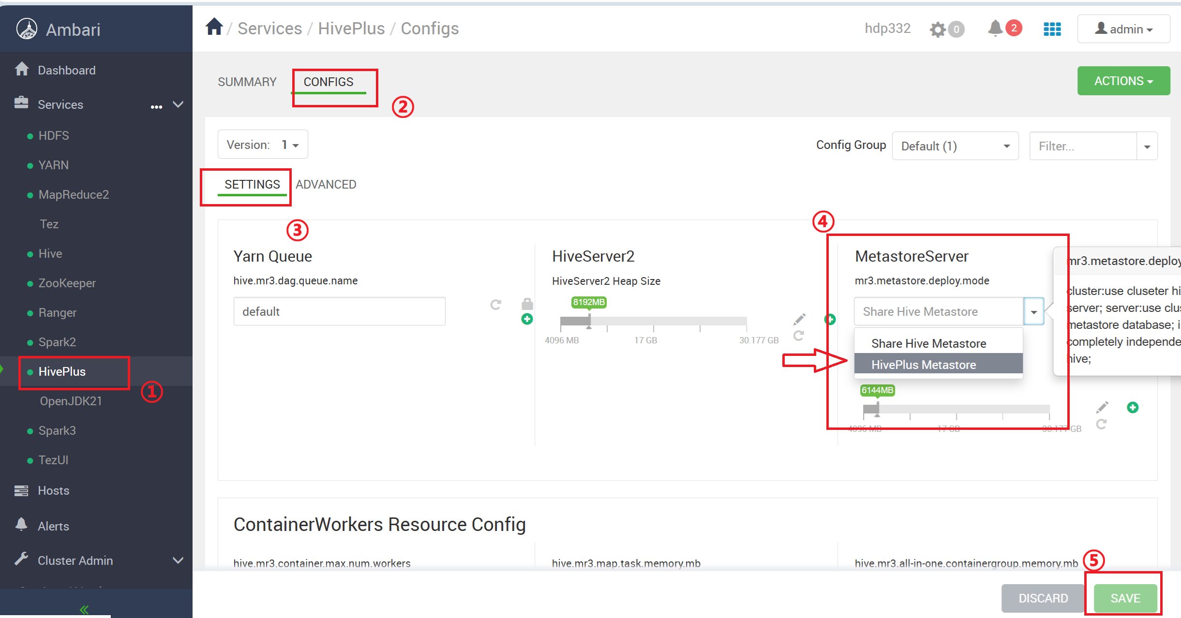1181x618 pixels.
Task: Edit HiveServer2 Heap Size with pencil
Action: point(799,319)
